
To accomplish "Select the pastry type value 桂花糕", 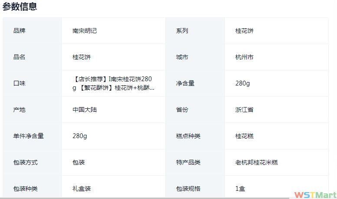I will click(244, 136).
